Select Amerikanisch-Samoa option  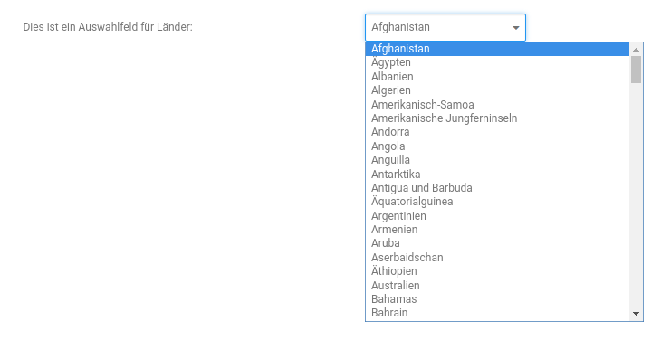(x=497, y=104)
